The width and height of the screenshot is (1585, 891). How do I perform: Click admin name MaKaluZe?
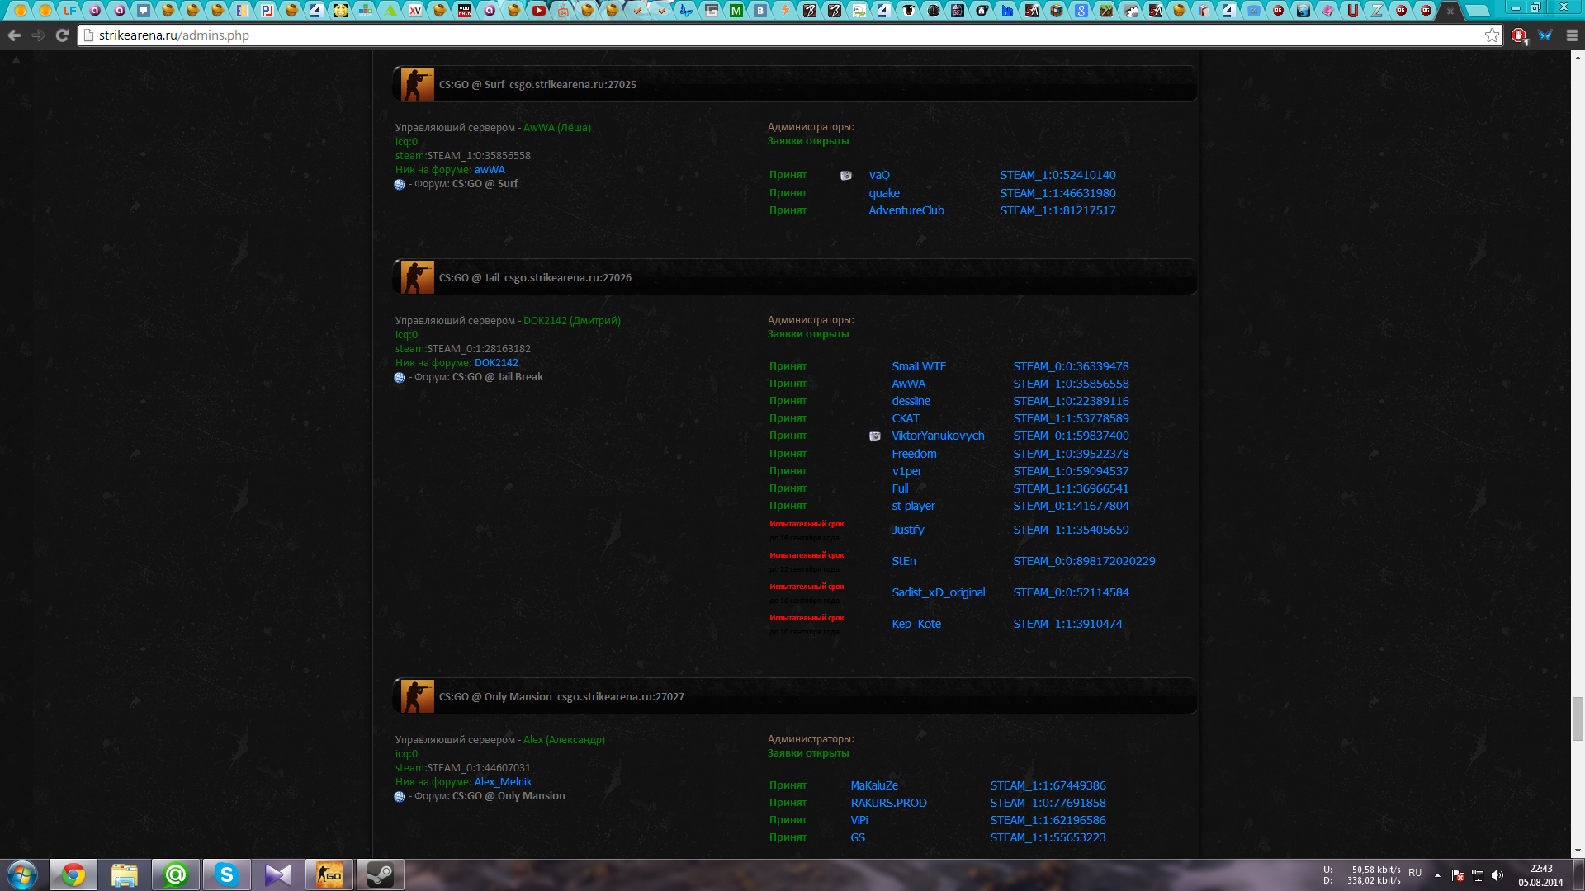tap(874, 785)
